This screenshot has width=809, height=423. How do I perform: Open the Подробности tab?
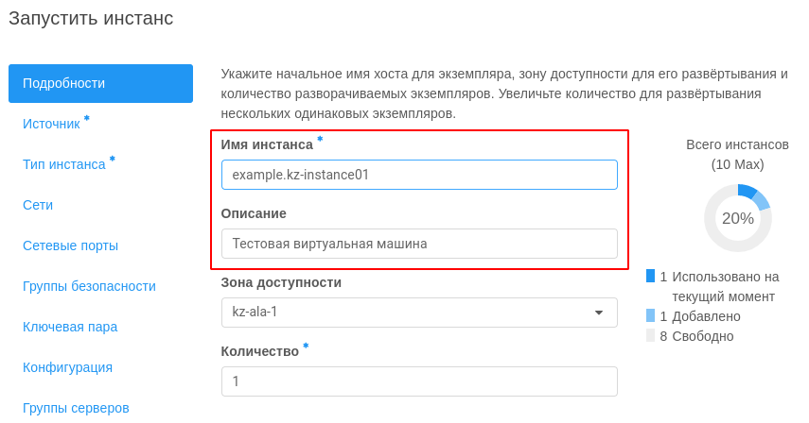coord(100,83)
